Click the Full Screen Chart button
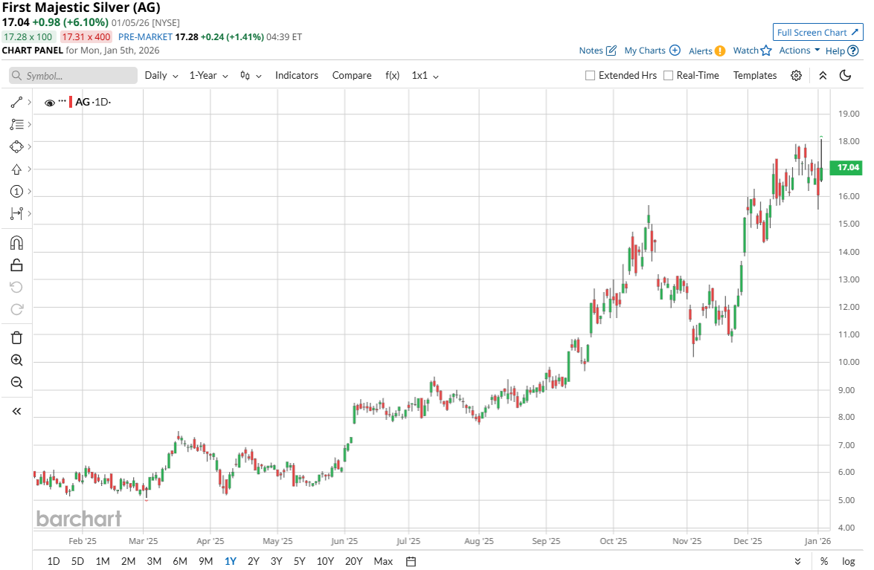This screenshot has height=570, width=874. pyautogui.click(x=817, y=32)
